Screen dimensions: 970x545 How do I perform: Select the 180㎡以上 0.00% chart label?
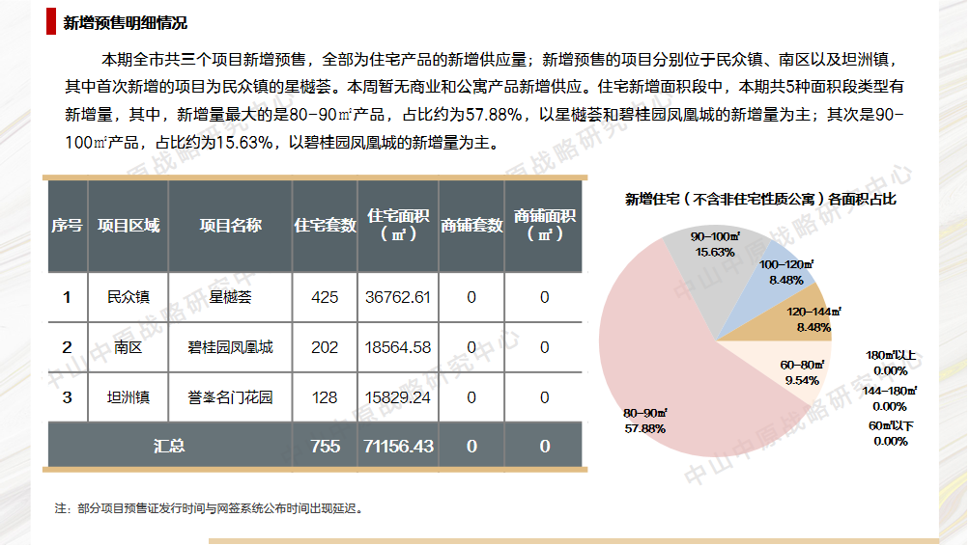890,363
